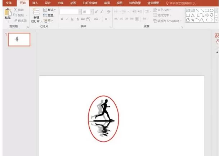219x156 pixels.
Task: Open the Section (节) dropdown
Action: pyautogui.click(x=48, y=21)
